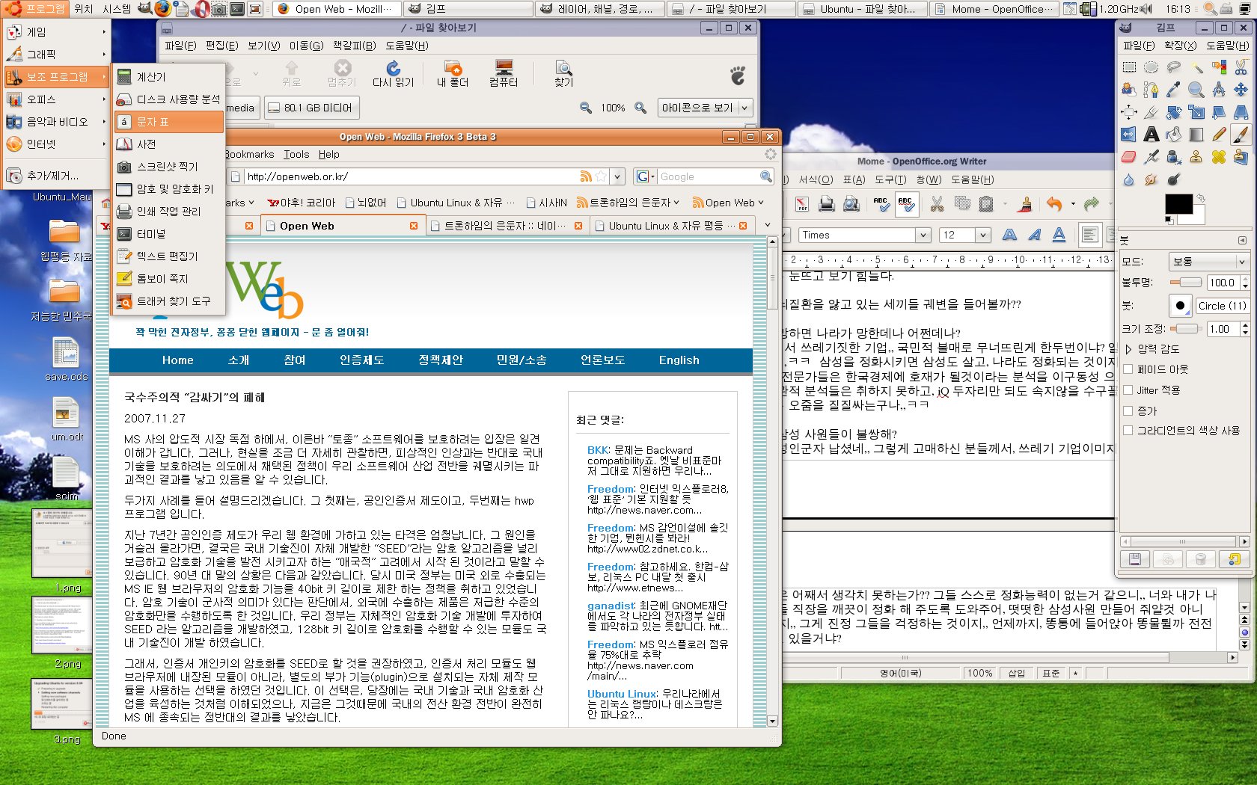This screenshot has height=785, width=1257.
Task: Click the Search (찾기) icon in file browser
Action: pyautogui.click(x=563, y=74)
